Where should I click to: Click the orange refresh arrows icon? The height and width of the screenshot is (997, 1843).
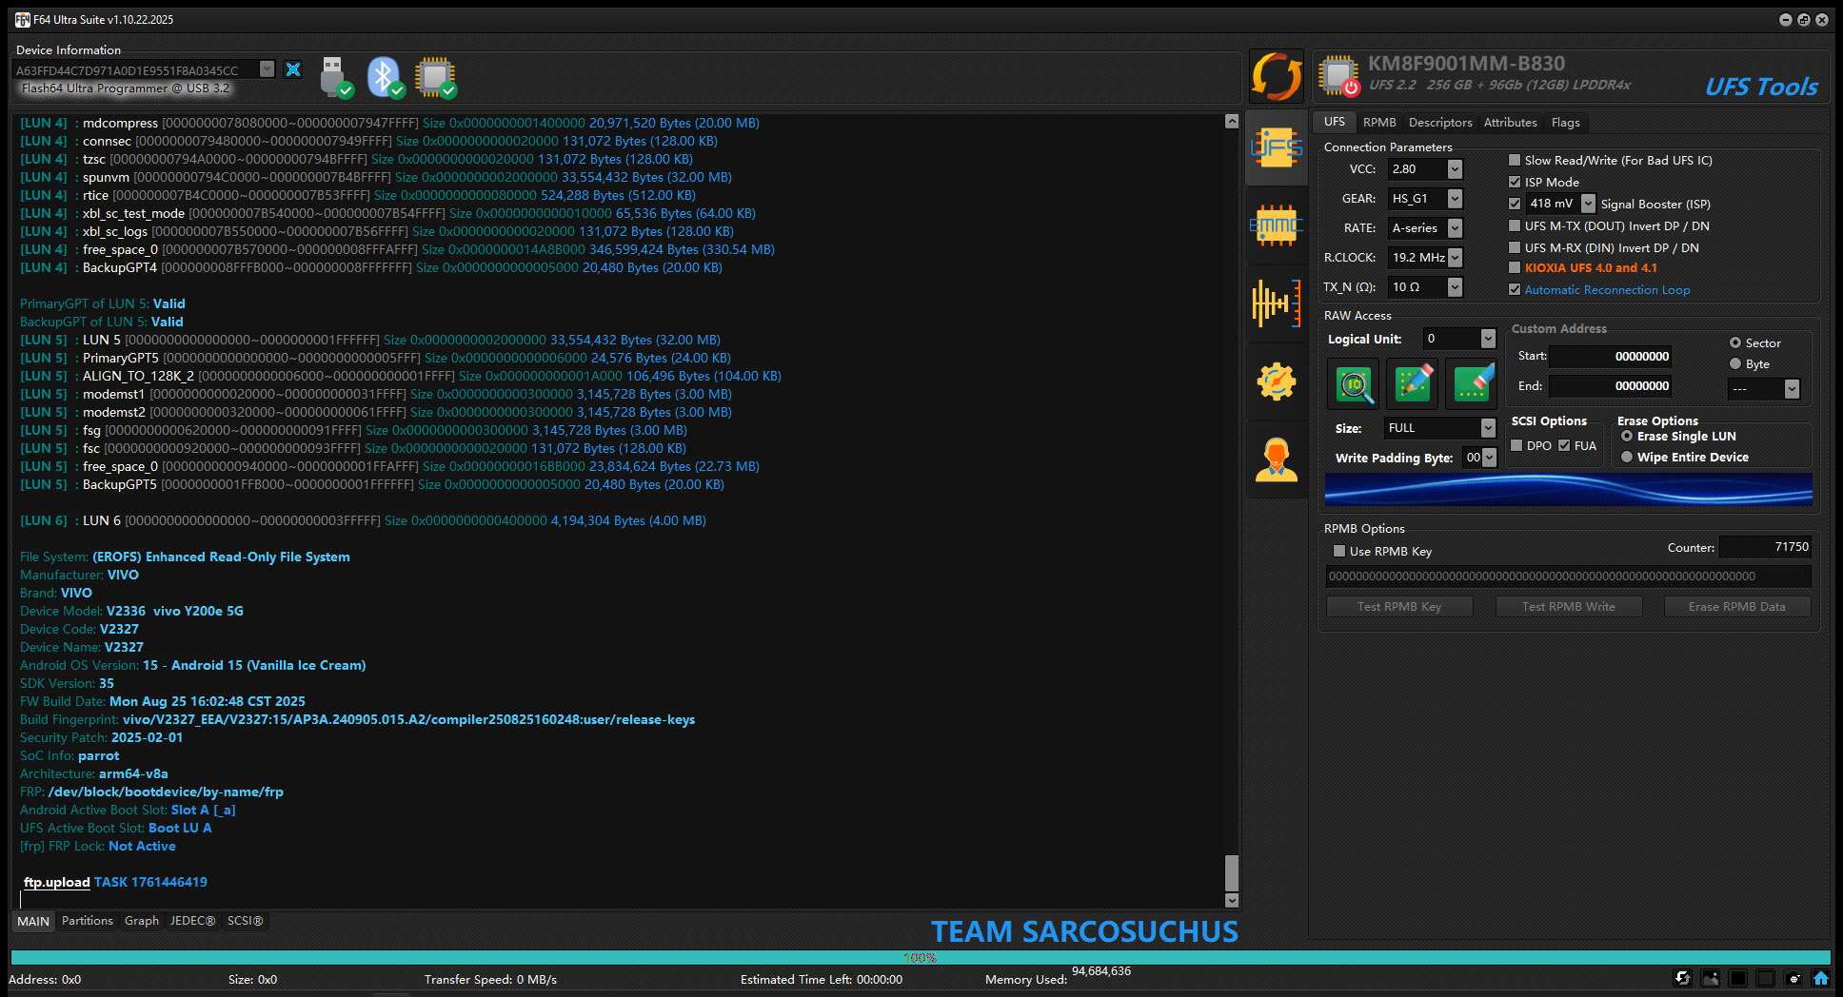[1276, 76]
